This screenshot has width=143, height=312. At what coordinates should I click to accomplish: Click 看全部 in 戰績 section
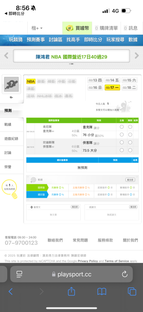pos(130,180)
